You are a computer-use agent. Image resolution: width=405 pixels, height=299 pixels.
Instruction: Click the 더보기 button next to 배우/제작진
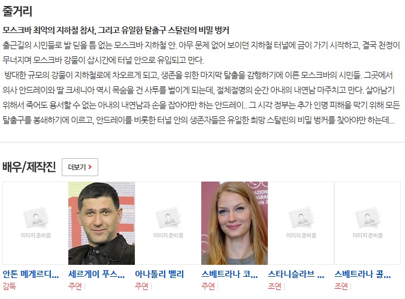click(80, 167)
